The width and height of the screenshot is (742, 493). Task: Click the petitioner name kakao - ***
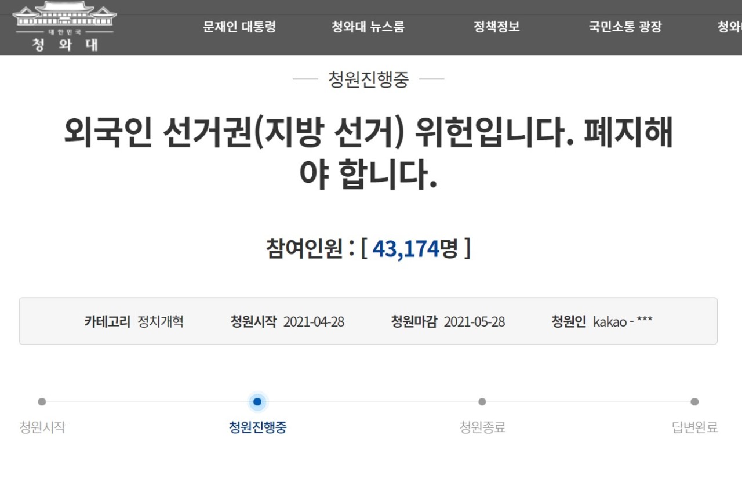[x=623, y=321]
